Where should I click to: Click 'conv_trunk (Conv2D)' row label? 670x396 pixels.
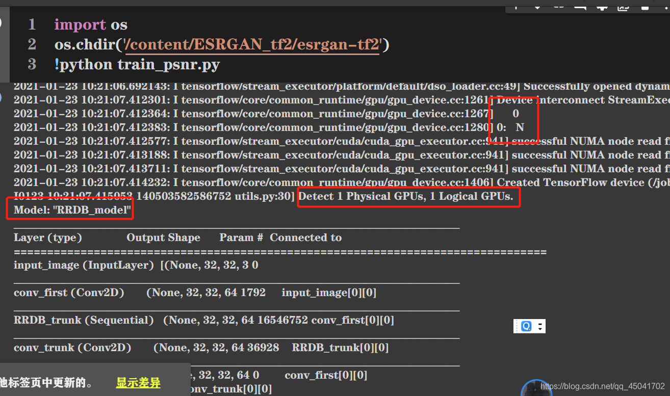coord(72,348)
